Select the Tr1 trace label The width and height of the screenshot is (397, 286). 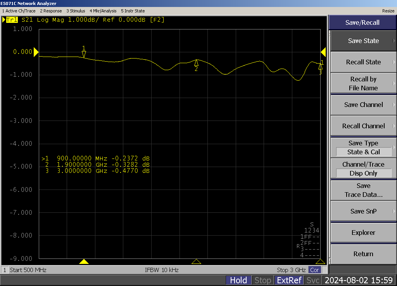click(12, 20)
